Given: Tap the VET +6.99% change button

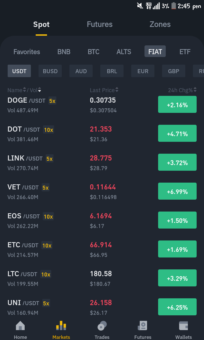Looking at the screenshot, I should pyautogui.click(x=177, y=191).
